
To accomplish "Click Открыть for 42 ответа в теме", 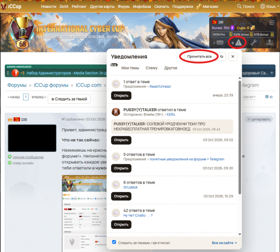I will click(x=121, y=224).
